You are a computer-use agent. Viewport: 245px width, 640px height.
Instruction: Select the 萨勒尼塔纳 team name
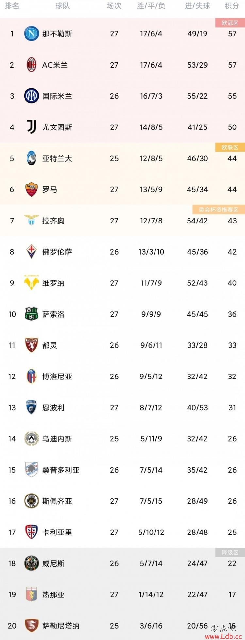pos(61,626)
